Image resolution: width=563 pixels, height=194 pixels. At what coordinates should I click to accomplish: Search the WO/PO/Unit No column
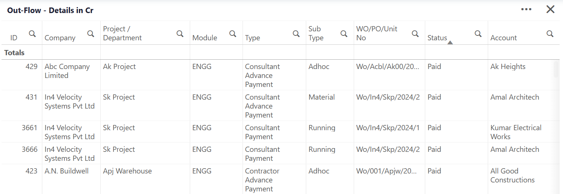click(x=415, y=34)
